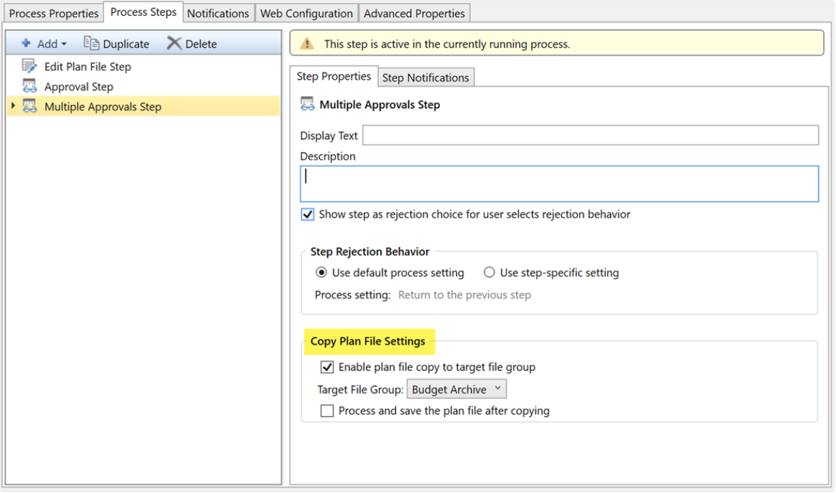Screen dimensions: 836x493
Task: Click the Edit Plan File Step icon
Action: coord(30,67)
